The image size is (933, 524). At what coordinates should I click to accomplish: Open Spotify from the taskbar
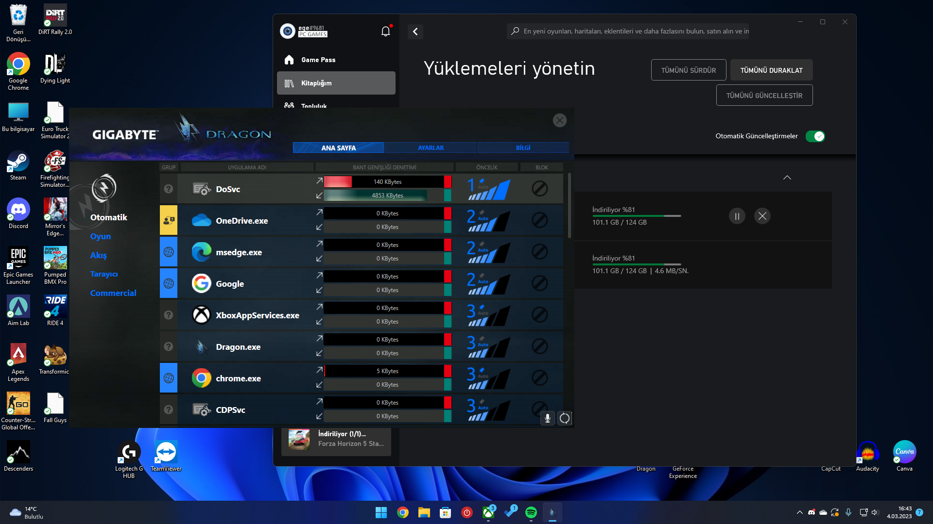coord(531,512)
